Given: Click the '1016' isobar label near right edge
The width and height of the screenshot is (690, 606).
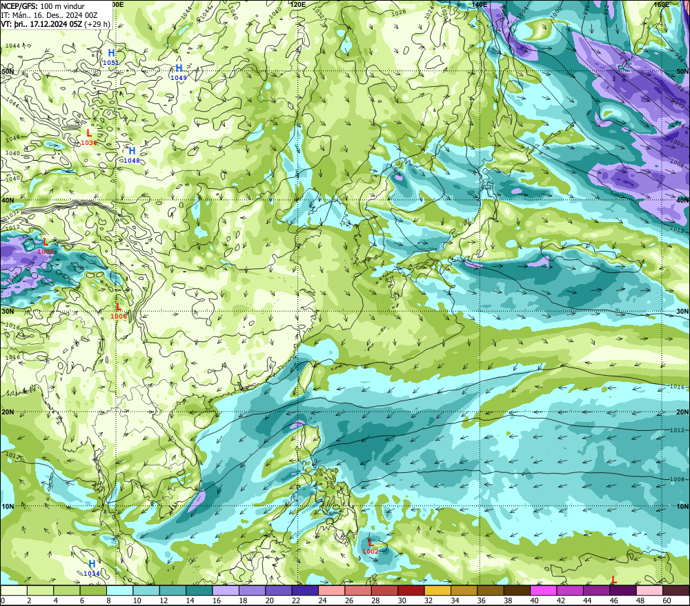Looking at the screenshot, I should pos(678,387).
